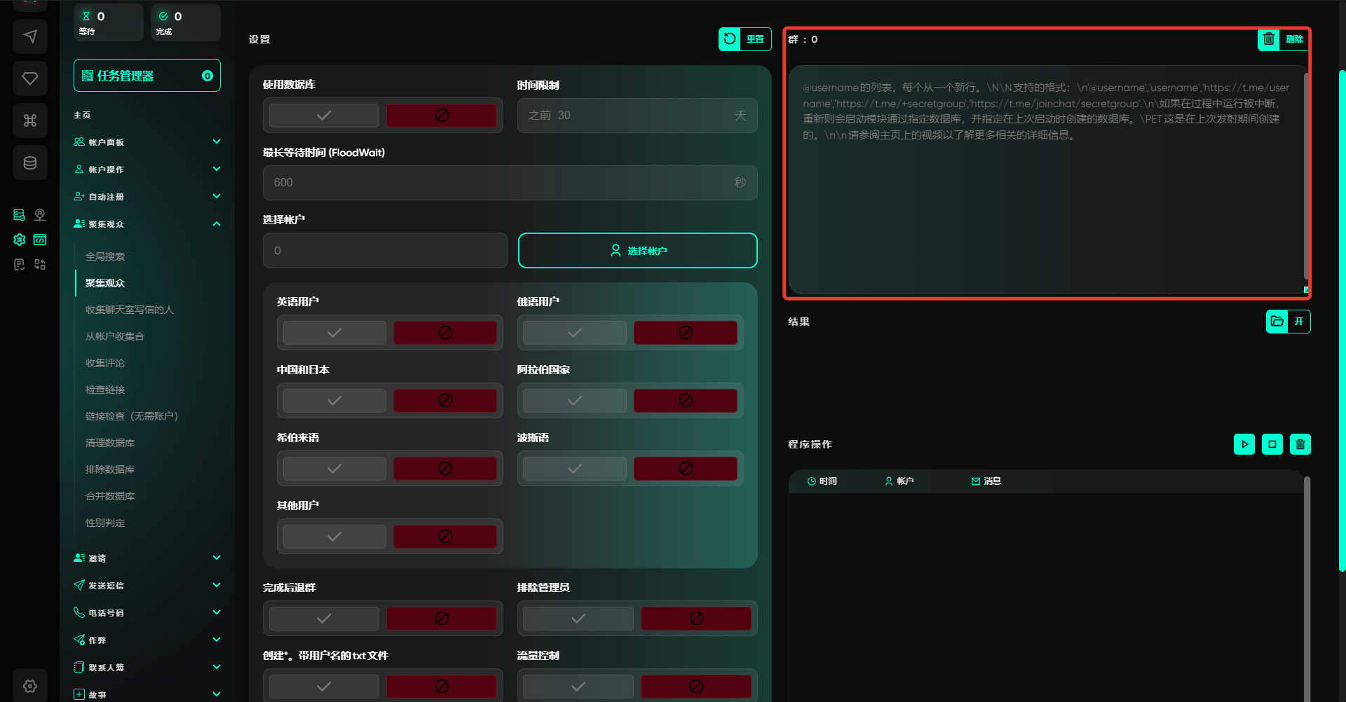Image resolution: width=1346 pixels, height=702 pixels.
Task: Enable the 使用数据库 checkmark option
Action: click(324, 116)
